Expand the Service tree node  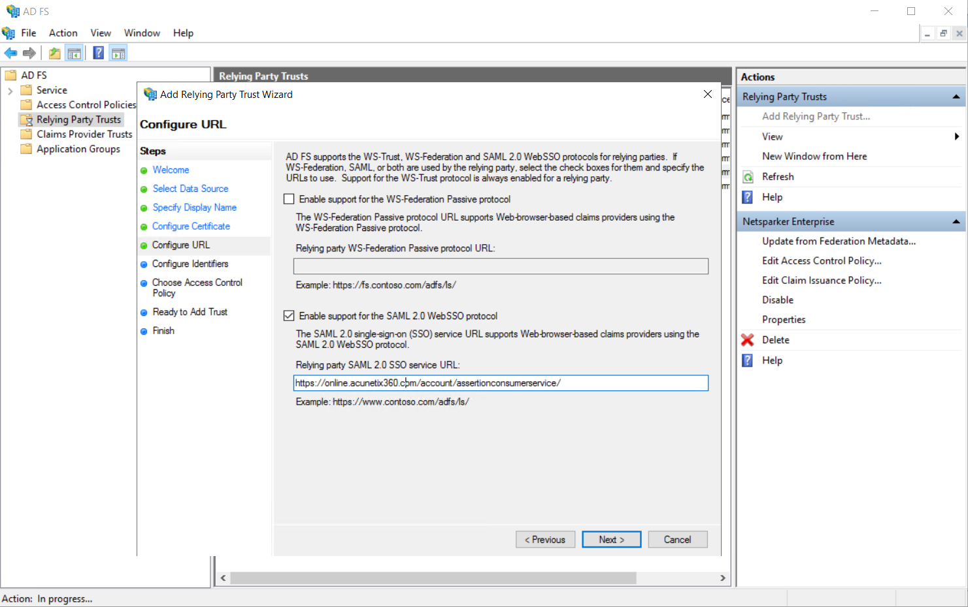click(x=10, y=91)
